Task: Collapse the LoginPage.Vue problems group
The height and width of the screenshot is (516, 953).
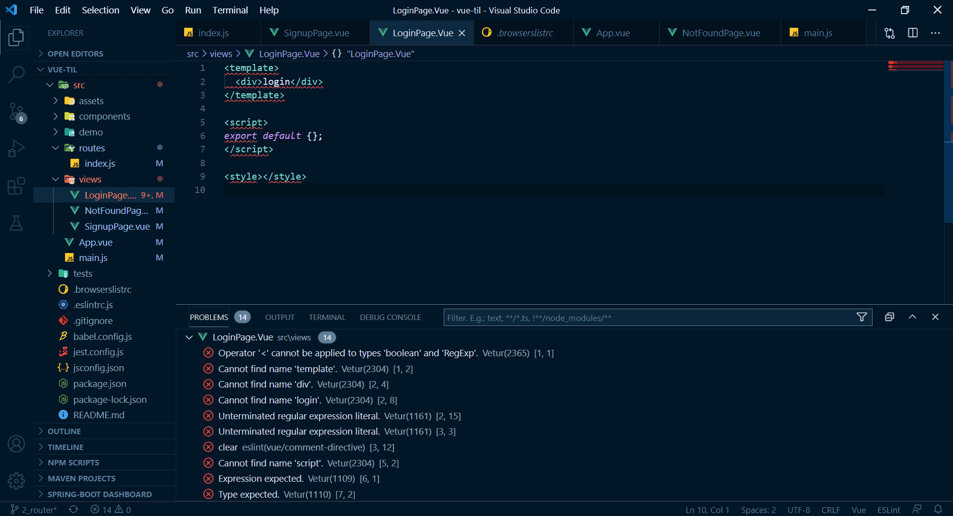Action: (x=189, y=337)
